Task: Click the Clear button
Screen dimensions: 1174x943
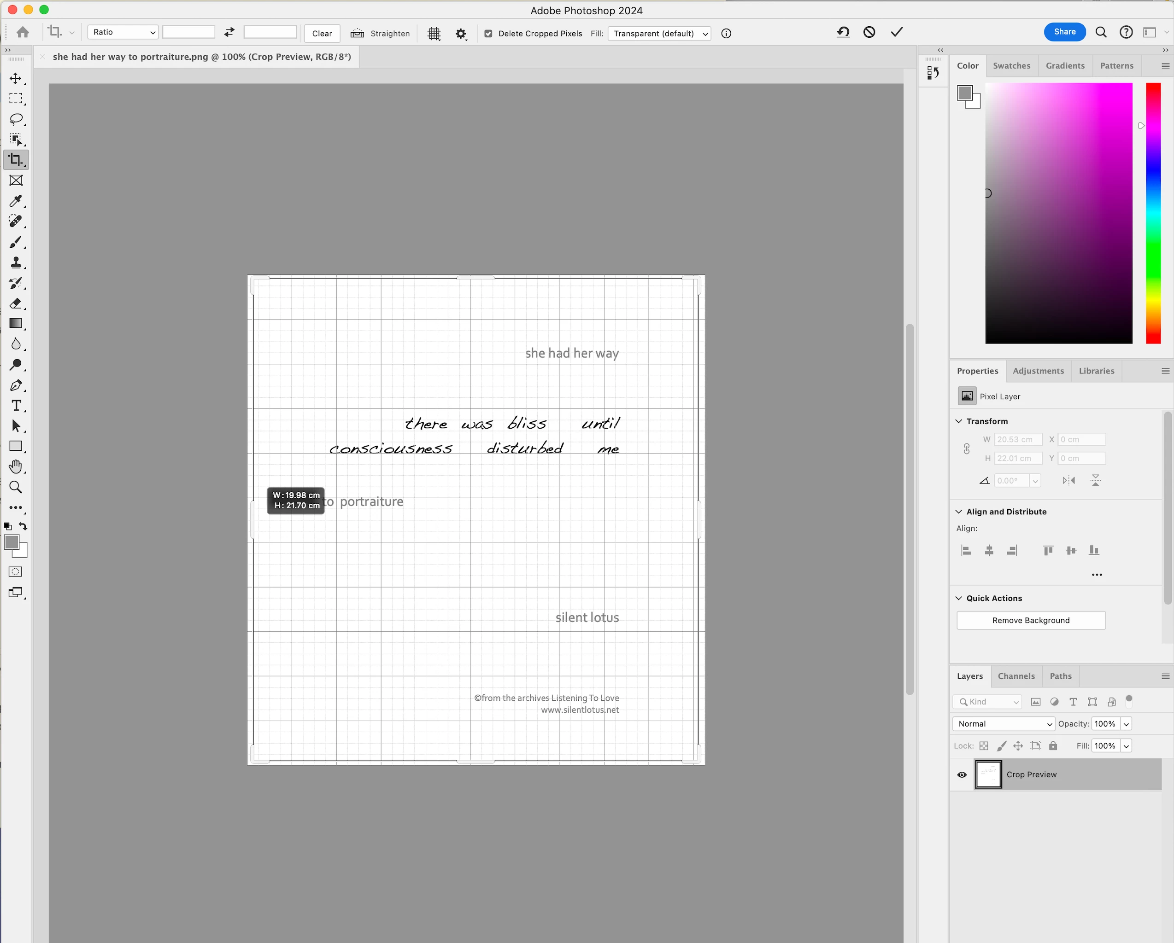Action: (322, 34)
